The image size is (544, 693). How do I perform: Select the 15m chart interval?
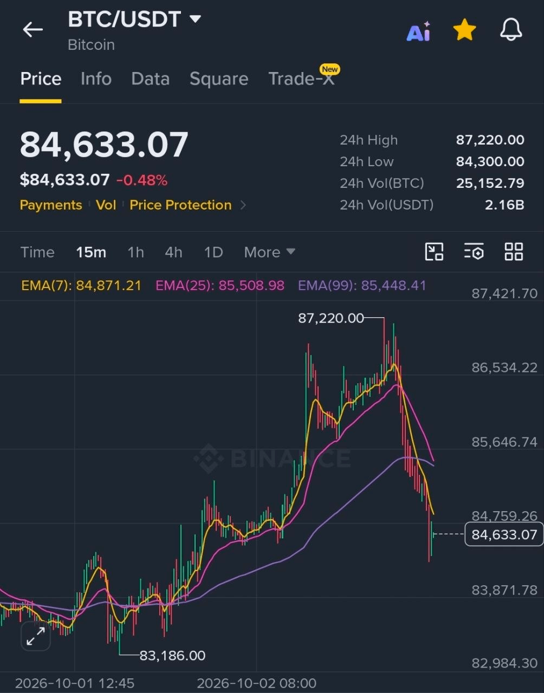[x=91, y=252]
